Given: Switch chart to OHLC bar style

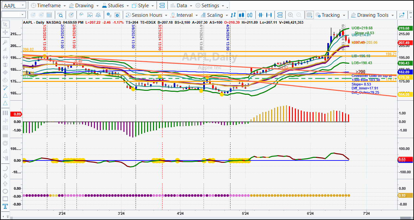Looking at the screenshot, I should [x=234, y=15].
